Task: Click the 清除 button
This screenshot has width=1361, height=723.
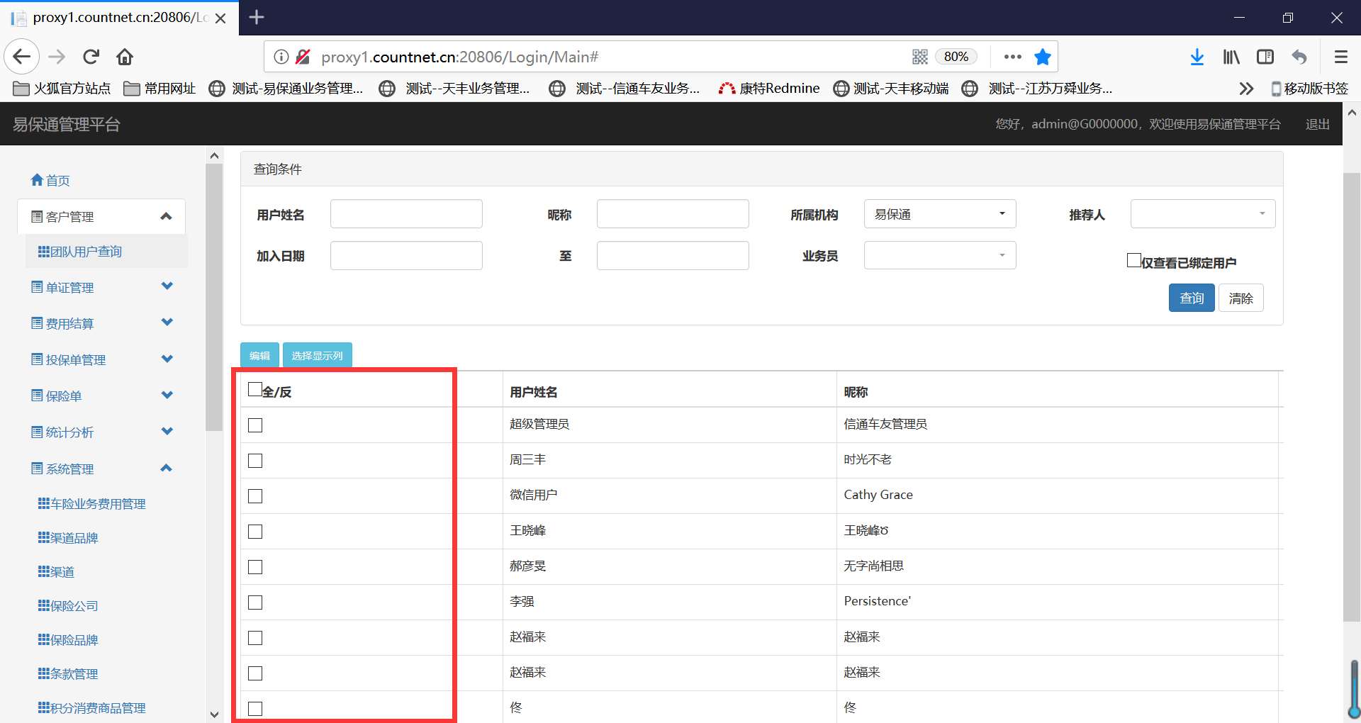Action: click(x=1240, y=298)
